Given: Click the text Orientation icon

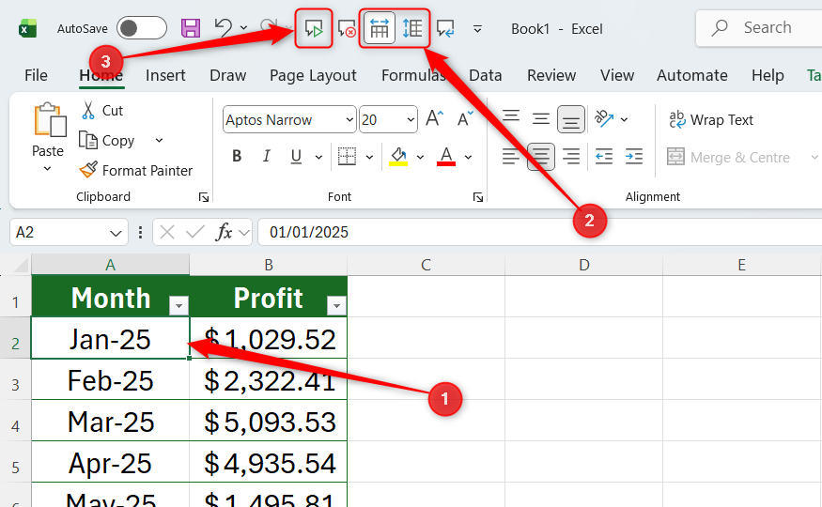Looking at the screenshot, I should (x=604, y=119).
